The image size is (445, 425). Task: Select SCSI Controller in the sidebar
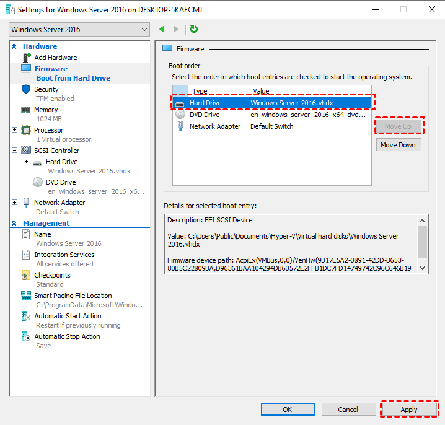tap(57, 151)
